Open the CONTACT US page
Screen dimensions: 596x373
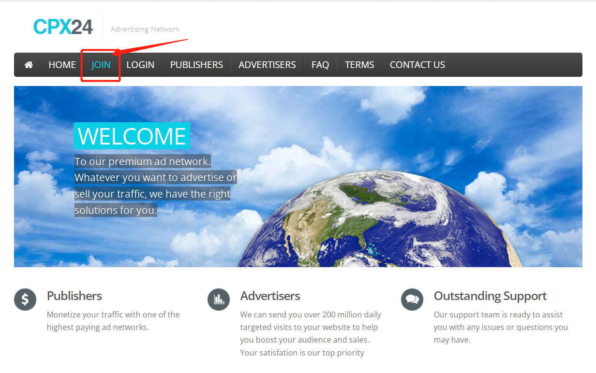417,65
